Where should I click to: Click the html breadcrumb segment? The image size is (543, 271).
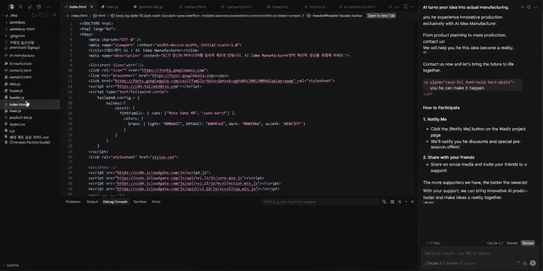coord(100,16)
